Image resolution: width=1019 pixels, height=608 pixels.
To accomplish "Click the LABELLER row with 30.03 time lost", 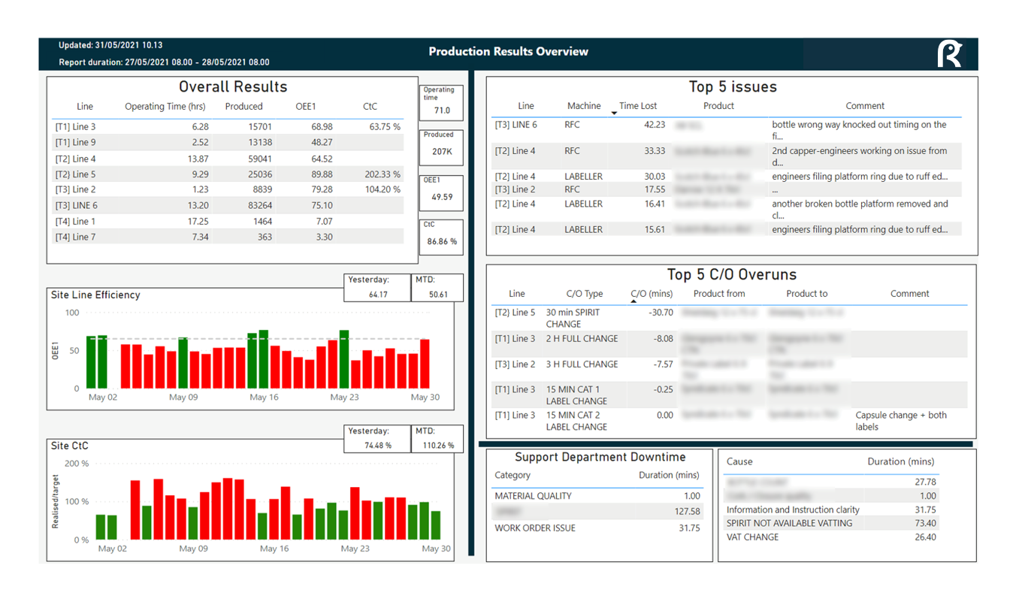I will tap(727, 177).
